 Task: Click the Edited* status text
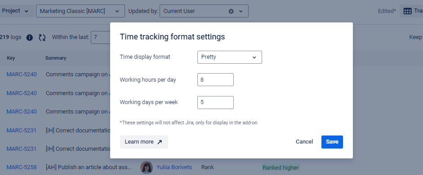[387, 11]
